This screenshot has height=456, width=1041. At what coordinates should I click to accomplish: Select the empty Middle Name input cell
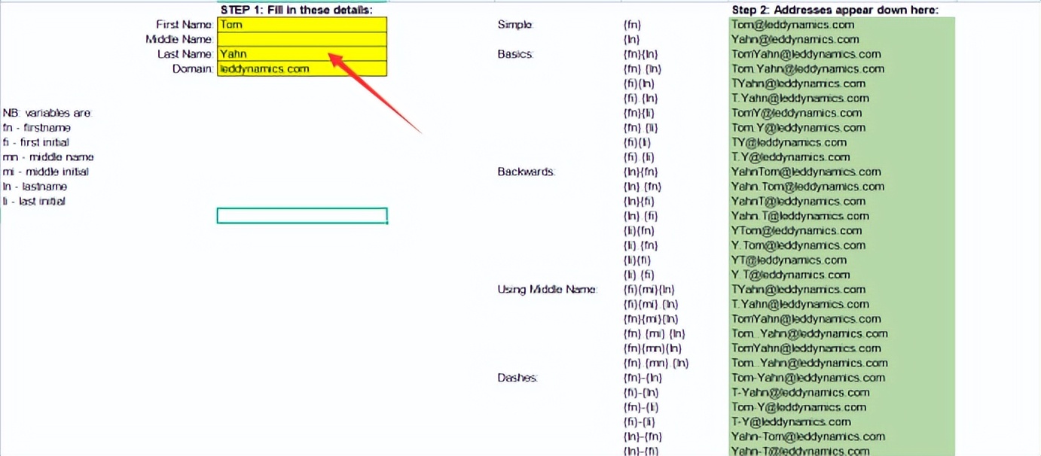(302, 39)
